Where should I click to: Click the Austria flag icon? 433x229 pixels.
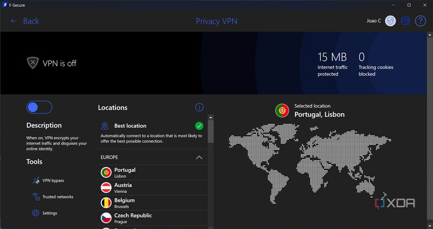106,188
